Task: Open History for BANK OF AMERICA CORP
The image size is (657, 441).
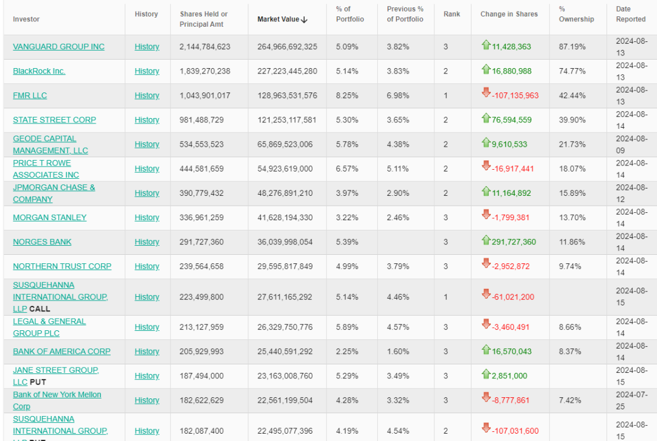Action: pyautogui.click(x=147, y=352)
